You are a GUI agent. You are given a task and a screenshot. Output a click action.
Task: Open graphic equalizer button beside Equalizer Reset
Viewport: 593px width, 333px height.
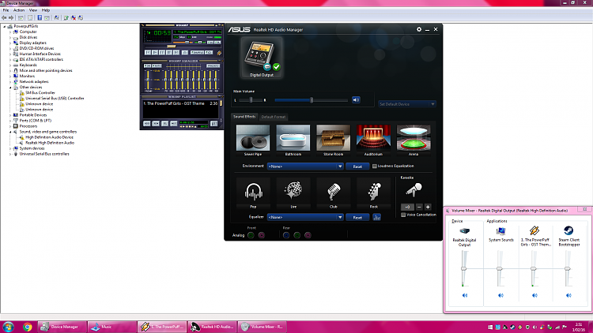coord(376,218)
